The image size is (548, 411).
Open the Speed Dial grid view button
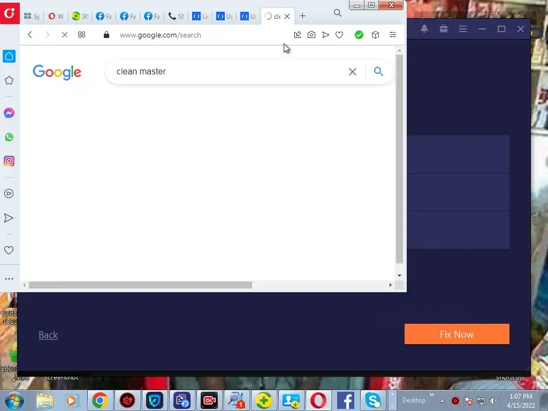81,35
